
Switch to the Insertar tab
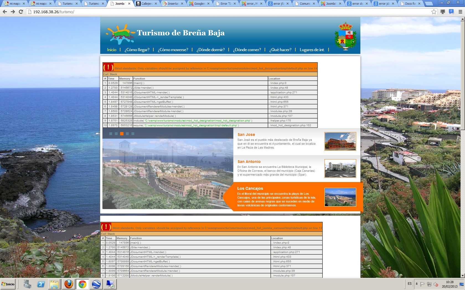(x=173, y=4)
